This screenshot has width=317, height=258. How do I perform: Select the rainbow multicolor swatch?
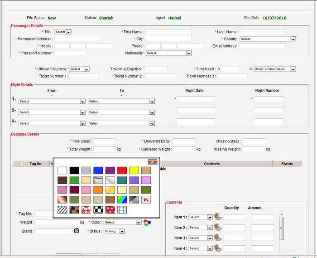(122, 200)
